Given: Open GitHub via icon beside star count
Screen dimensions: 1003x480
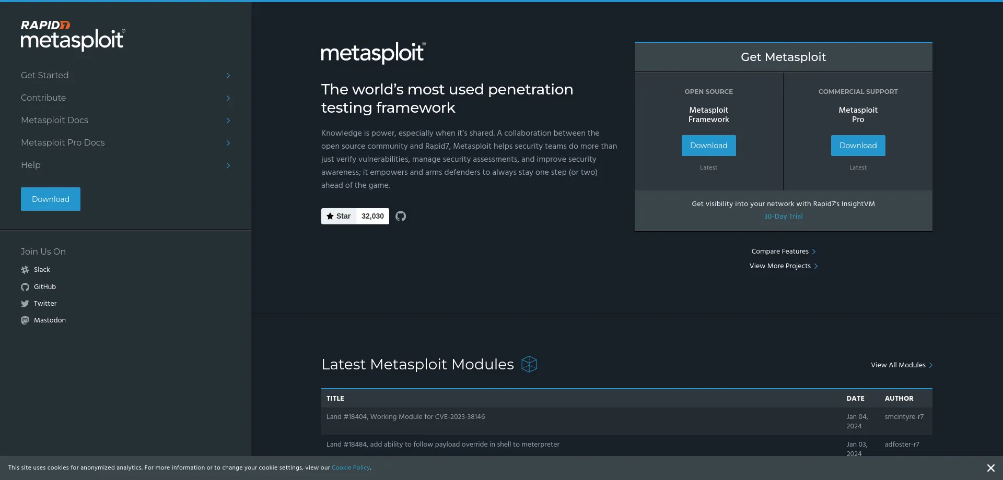Looking at the screenshot, I should point(401,216).
